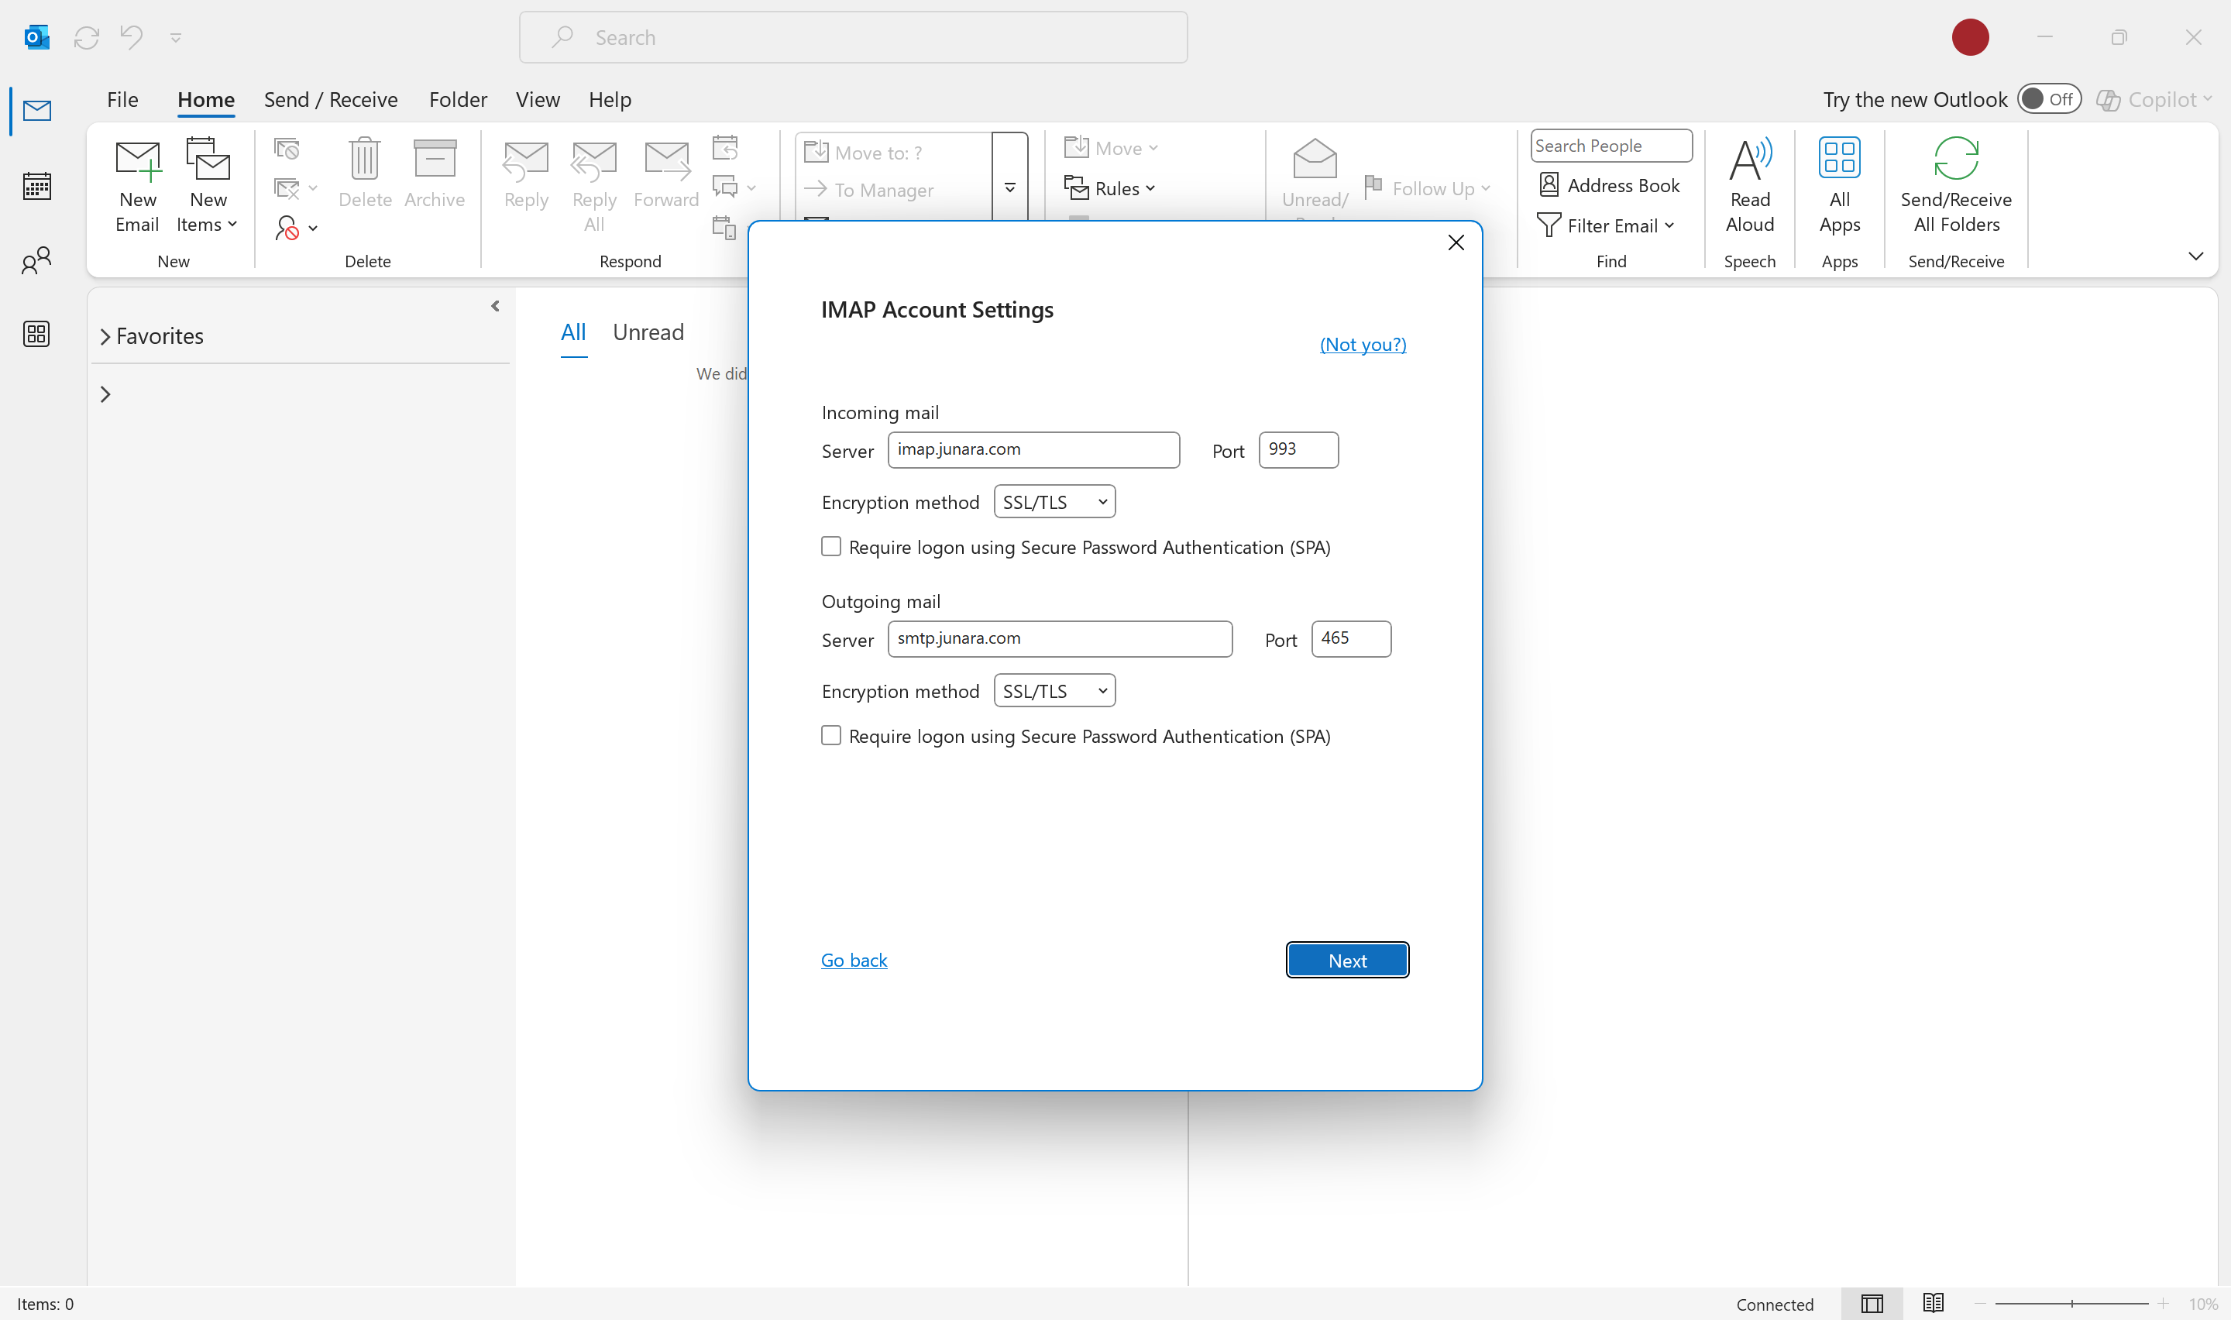Expand the Quick Steps gallery
The image size is (2231, 1320).
[x=1009, y=187]
